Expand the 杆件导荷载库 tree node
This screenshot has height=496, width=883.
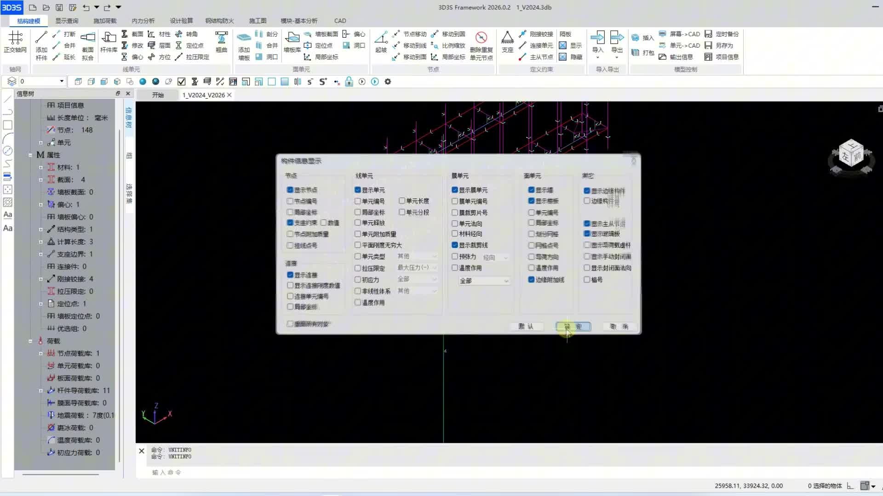(x=41, y=391)
